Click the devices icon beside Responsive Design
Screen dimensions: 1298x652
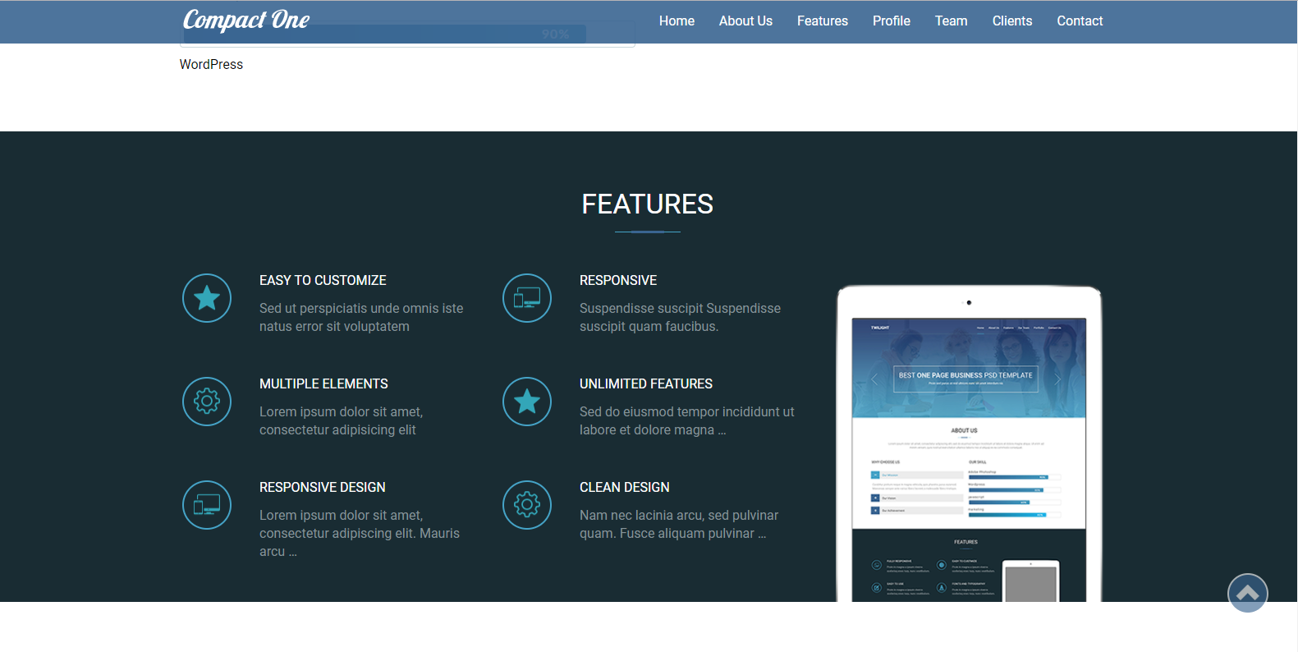(x=207, y=505)
